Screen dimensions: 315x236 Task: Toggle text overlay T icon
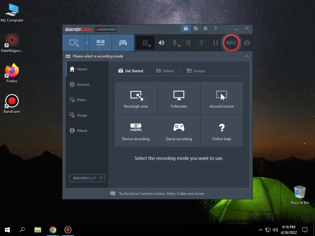[201, 43]
